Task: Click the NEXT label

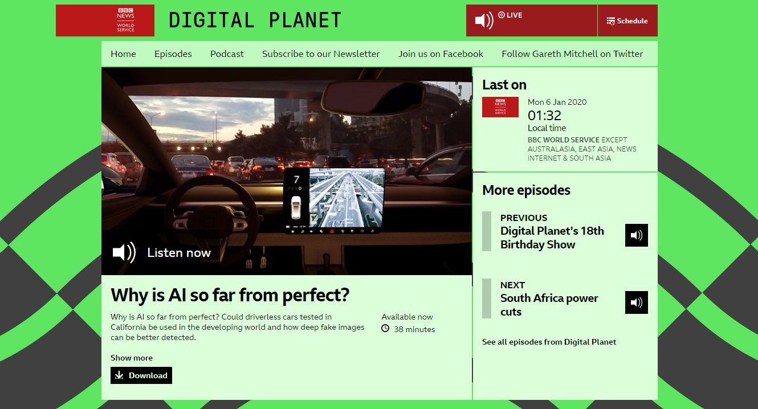Action: 513,285
